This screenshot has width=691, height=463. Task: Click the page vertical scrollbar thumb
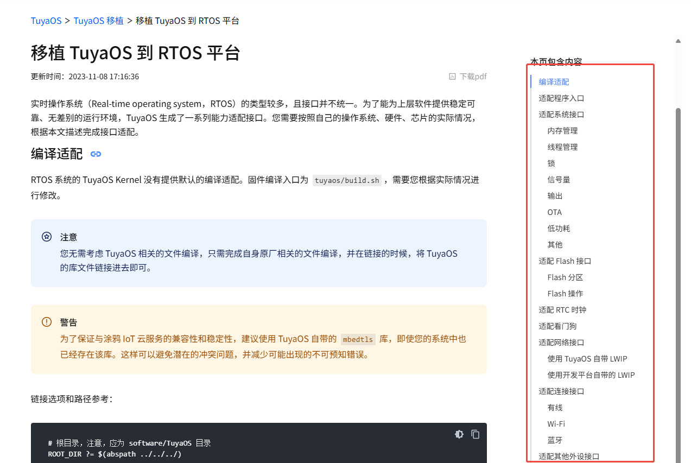click(x=678, y=285)
